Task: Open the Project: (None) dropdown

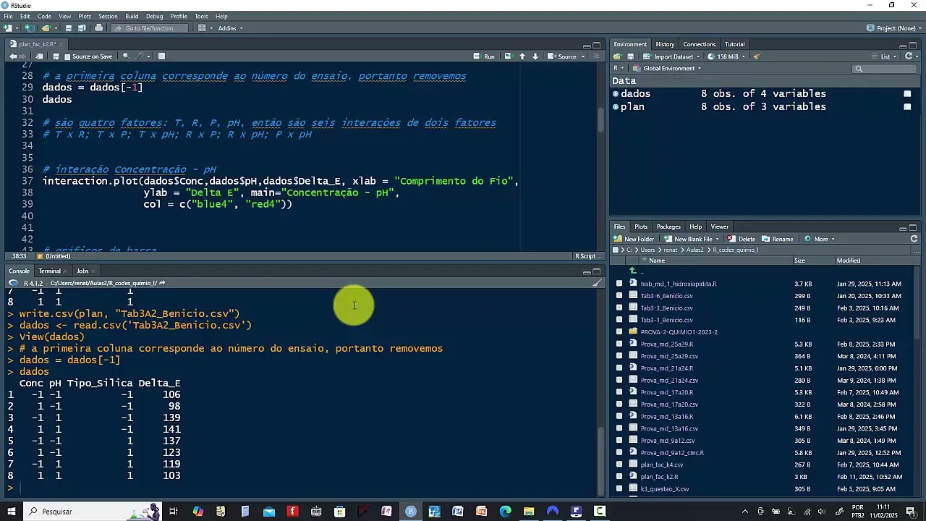Action: coord(894,28)
